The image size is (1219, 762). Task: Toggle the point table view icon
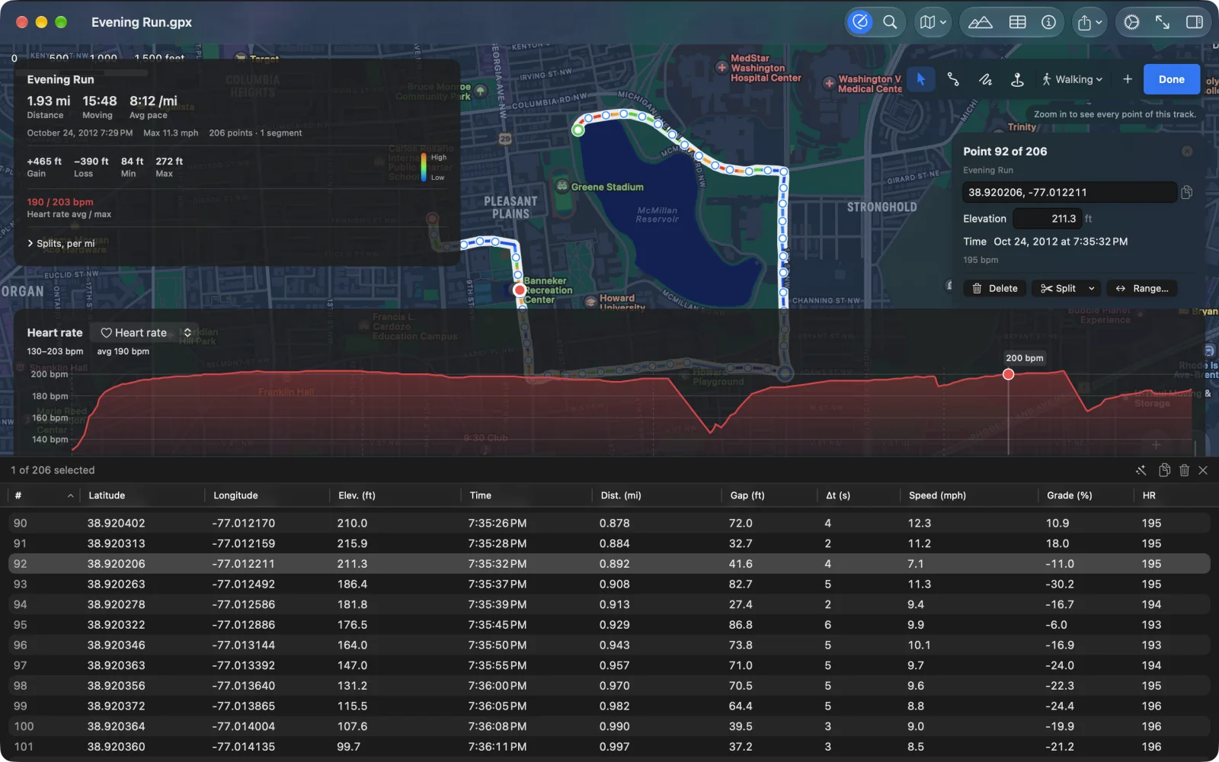pos(1017,22)
